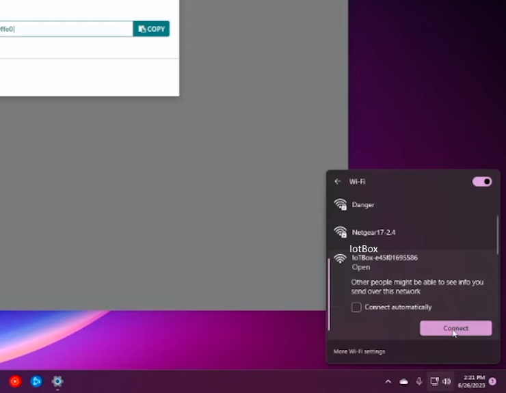
Task: Click the microphone tray icon
Action: coord(419,381)
